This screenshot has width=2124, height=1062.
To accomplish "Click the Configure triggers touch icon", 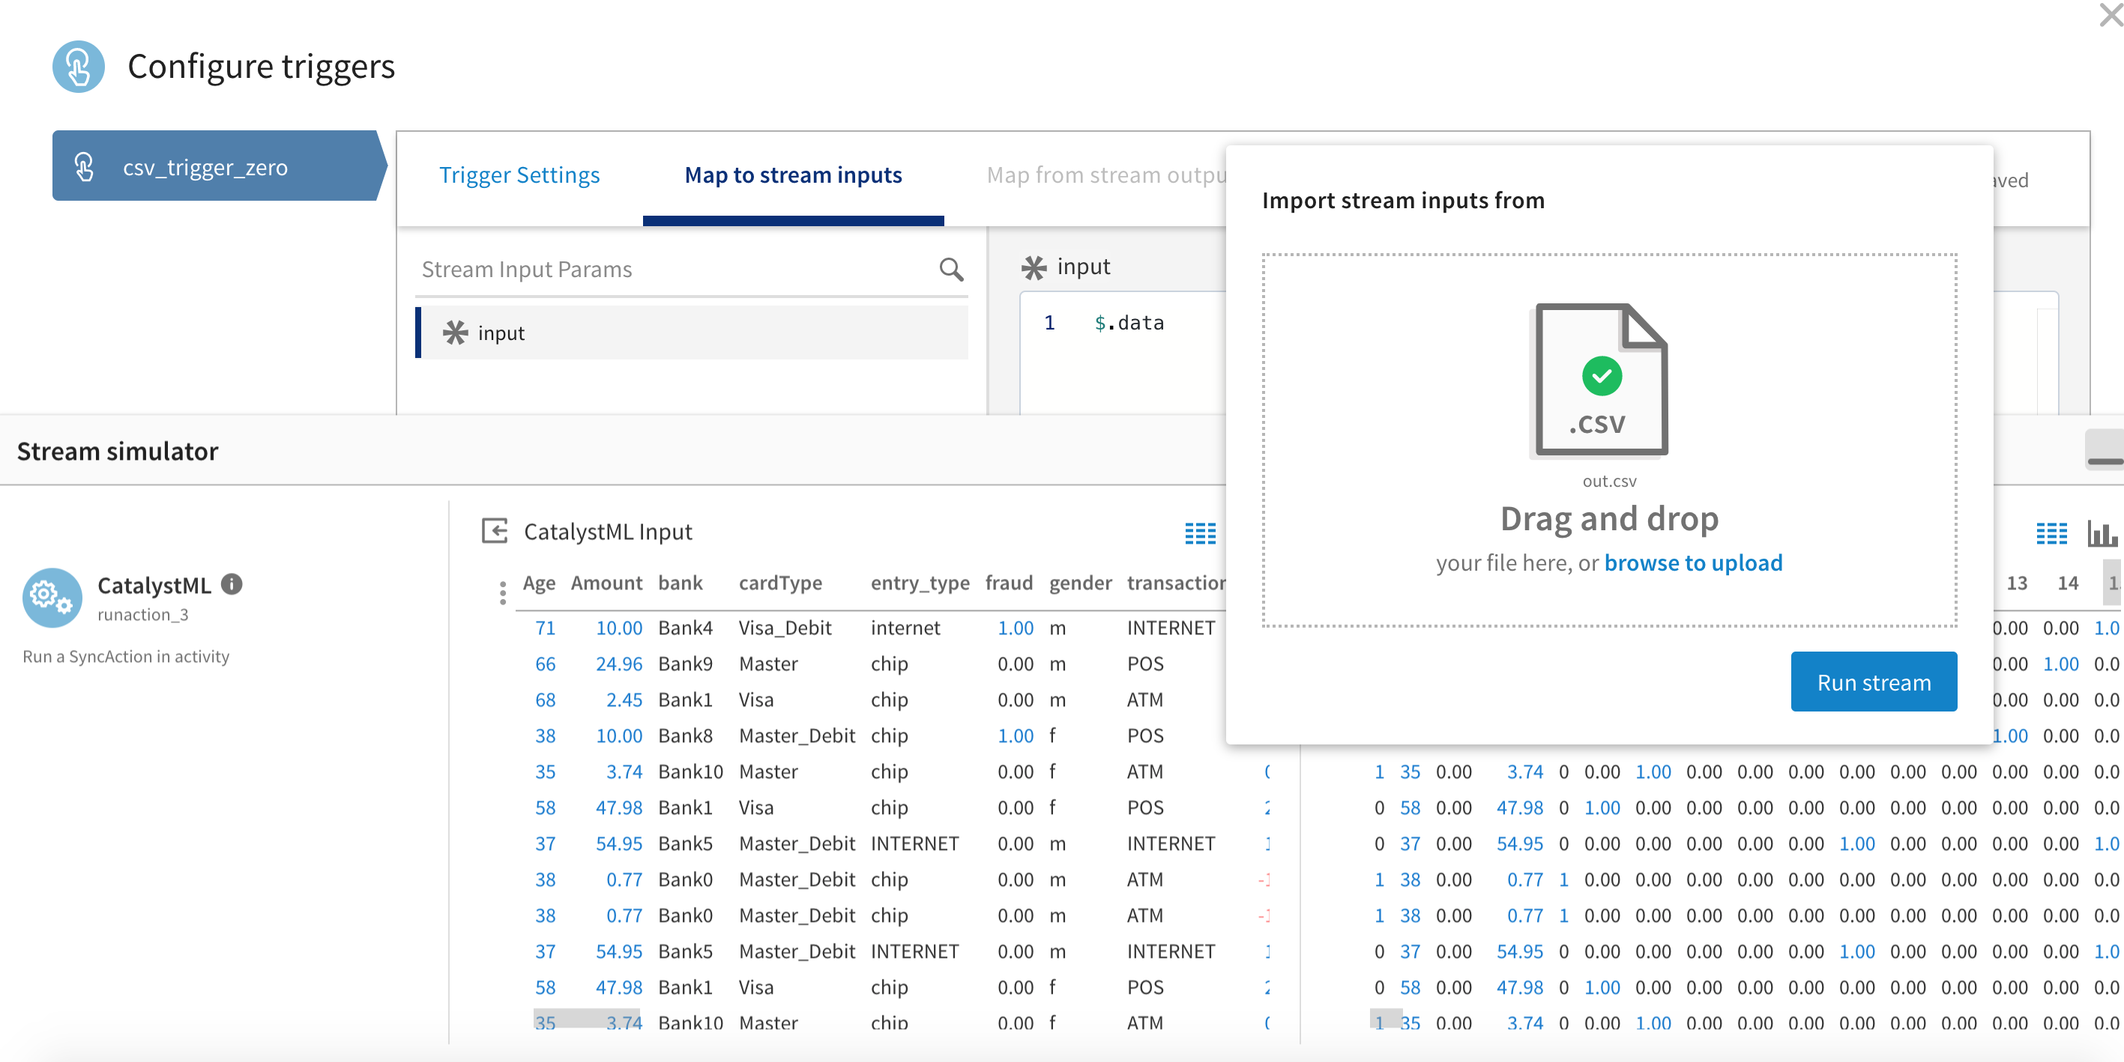I will pyautogui.click(x=79, y=66).
